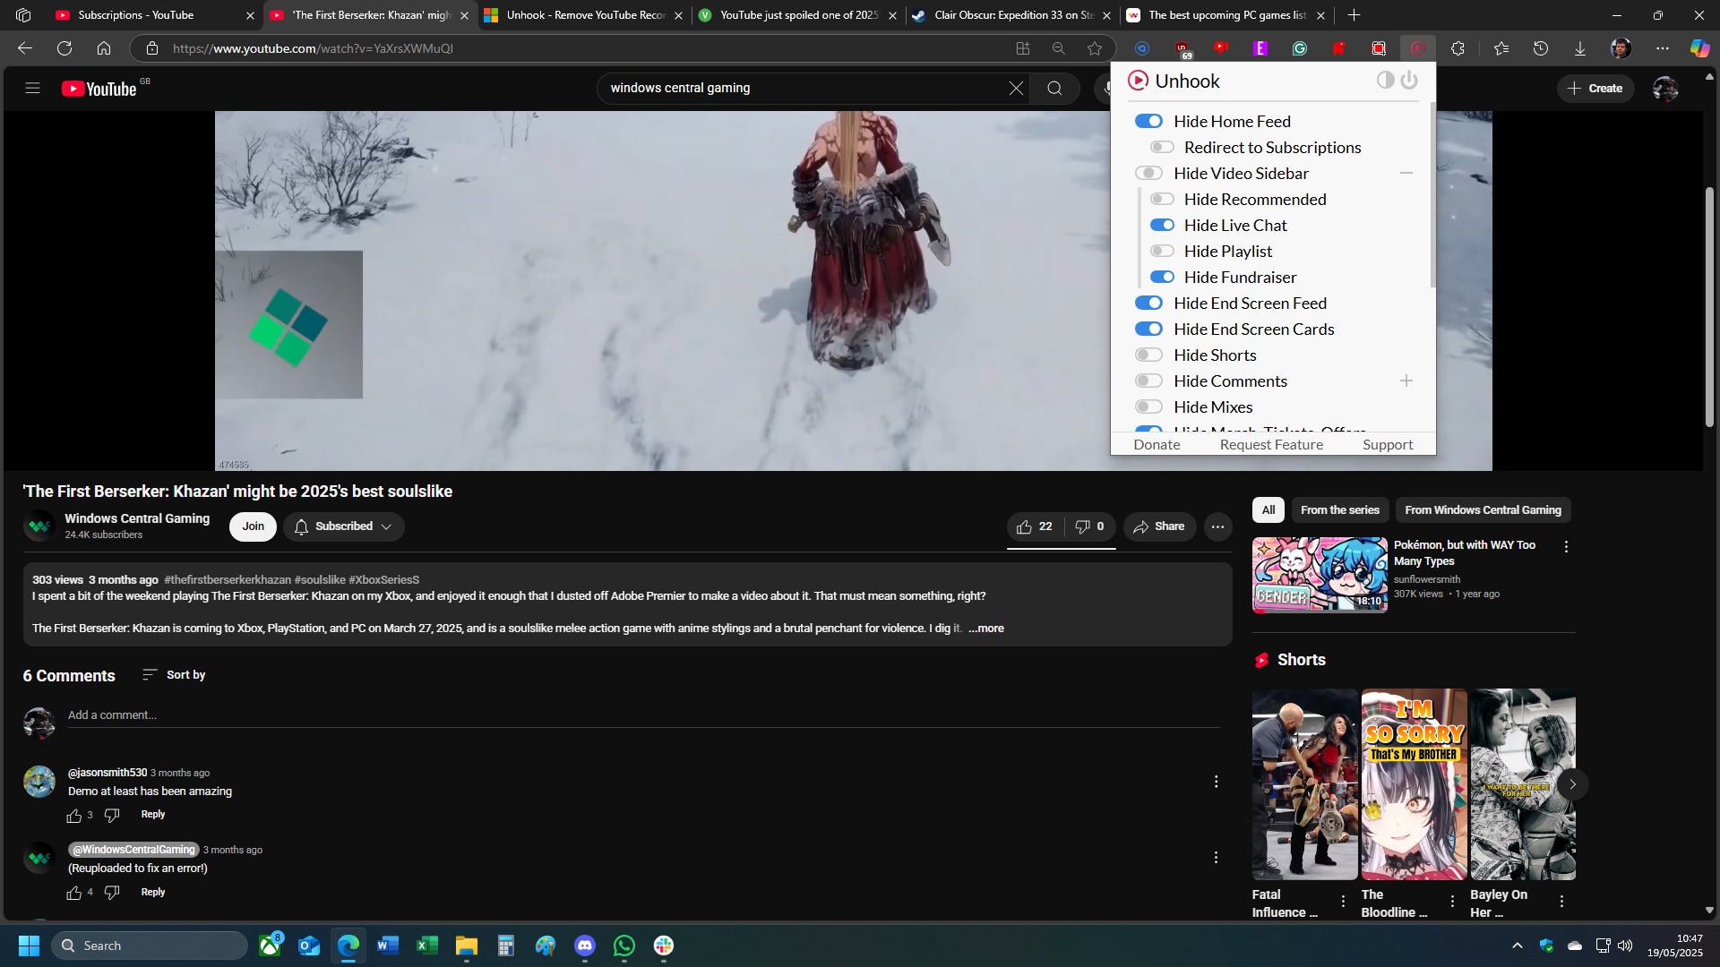Open the Sort by comments dropdown
This screenshot has height=967, width=1720.
[x=174, y=675]
